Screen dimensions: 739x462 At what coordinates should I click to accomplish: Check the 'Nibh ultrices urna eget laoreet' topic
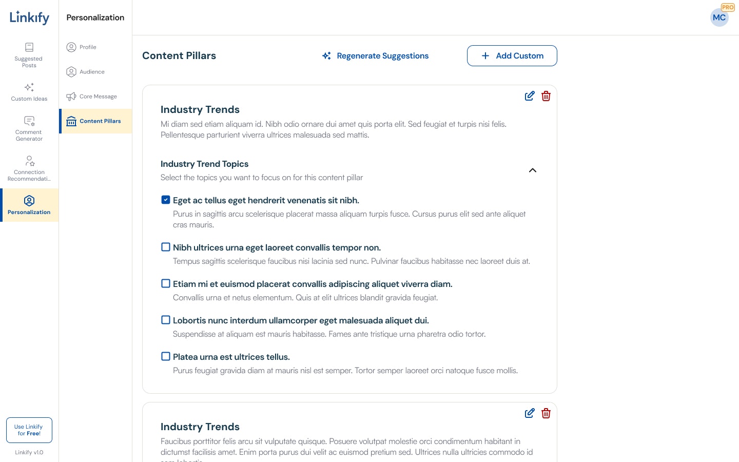166,247
